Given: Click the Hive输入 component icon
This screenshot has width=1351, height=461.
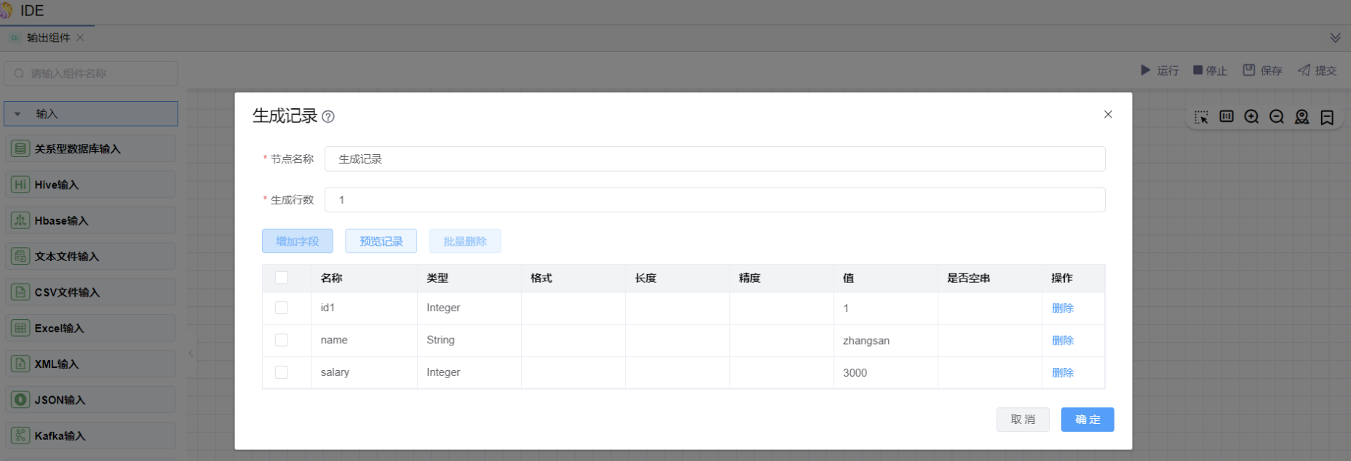Looking at the screenshot, I should click(x=20, y=185).
